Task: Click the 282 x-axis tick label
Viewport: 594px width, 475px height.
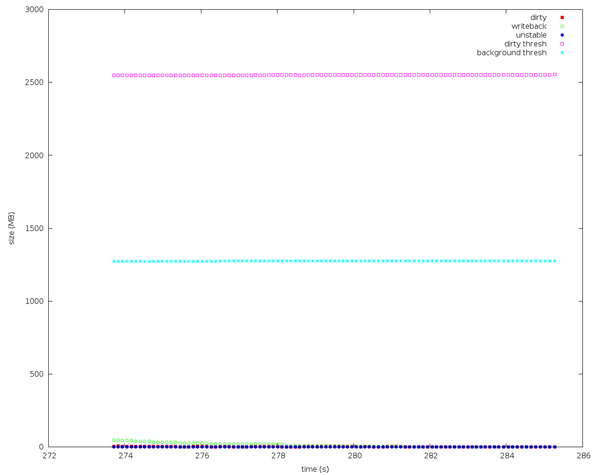Action: click(431, 456)
